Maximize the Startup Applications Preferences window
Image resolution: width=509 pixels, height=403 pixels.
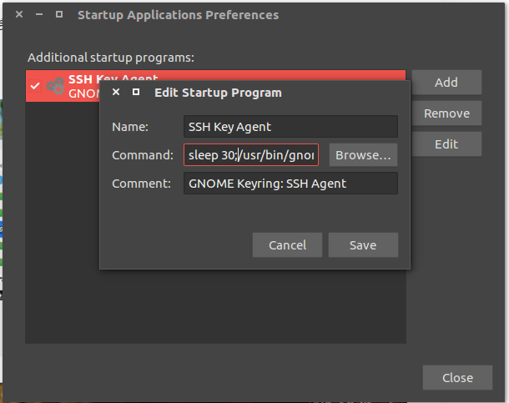pyautogui.click(x=59, y=15)
